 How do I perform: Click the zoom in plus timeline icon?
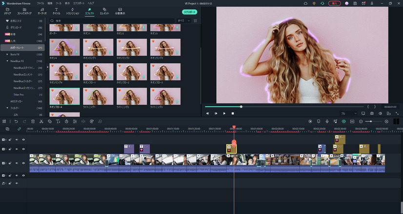coord(386,121)
